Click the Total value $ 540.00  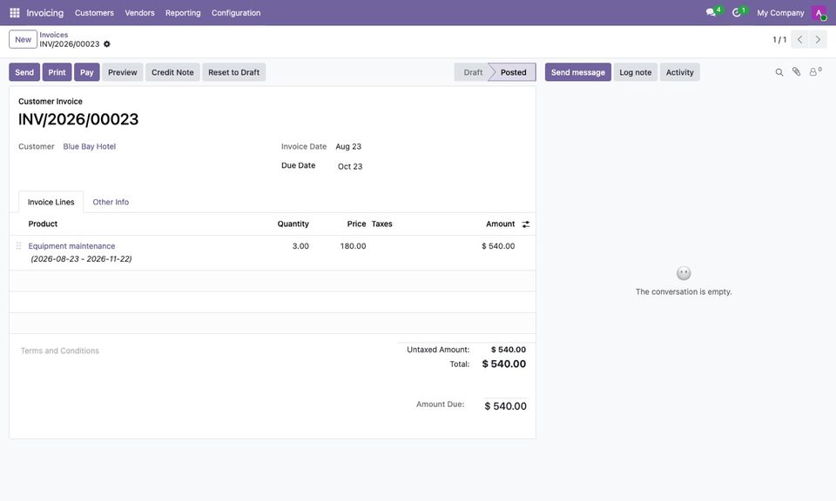504,364
